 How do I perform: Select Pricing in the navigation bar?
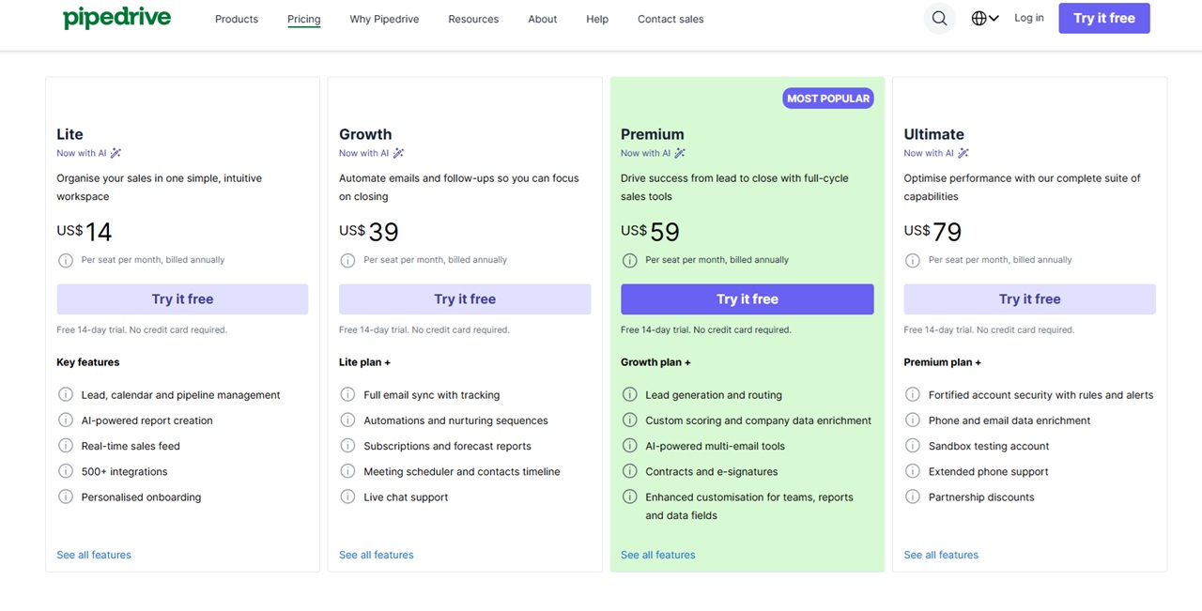(x=303, y=19)
